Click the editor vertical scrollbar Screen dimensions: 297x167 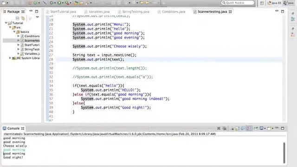pos(284,68)
